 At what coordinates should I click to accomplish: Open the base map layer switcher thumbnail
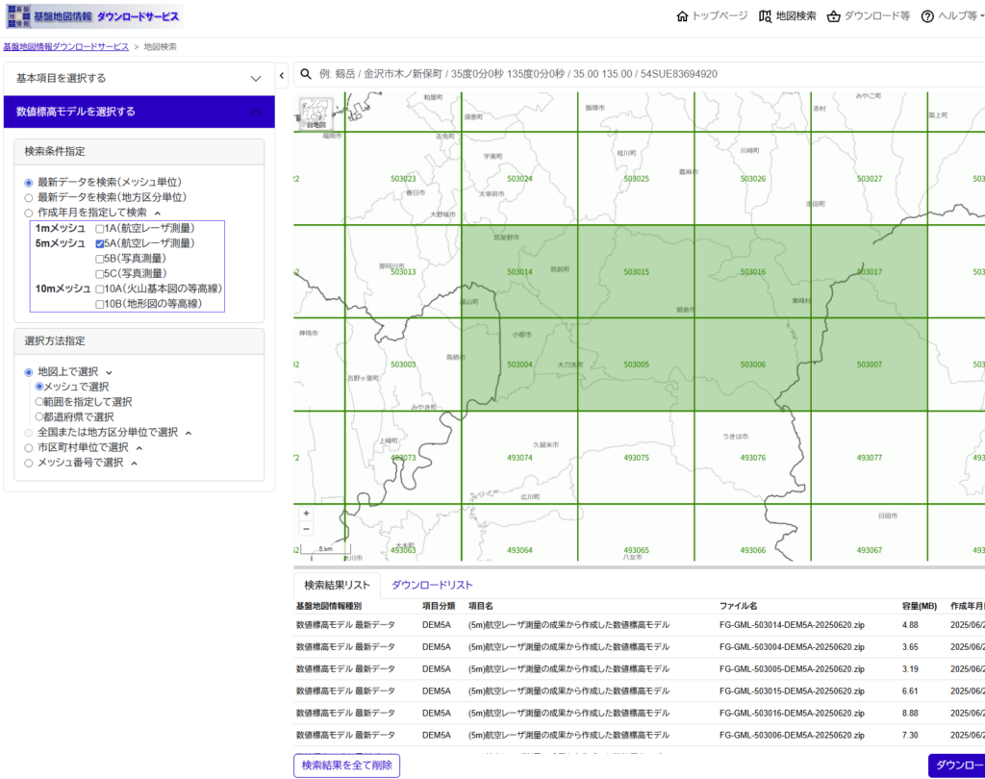tap(315, 114)
